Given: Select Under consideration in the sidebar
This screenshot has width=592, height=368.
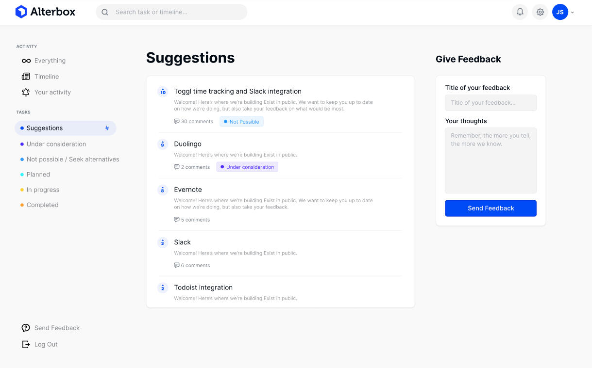Looking at the screenshot, I should click(x=56, y=144).
